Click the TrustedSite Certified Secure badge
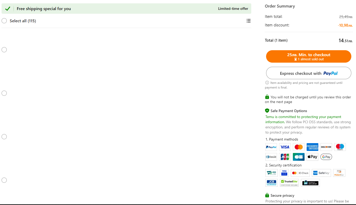Image resolution: width=356 pixels, height=205 pixels. coord(289,183)
